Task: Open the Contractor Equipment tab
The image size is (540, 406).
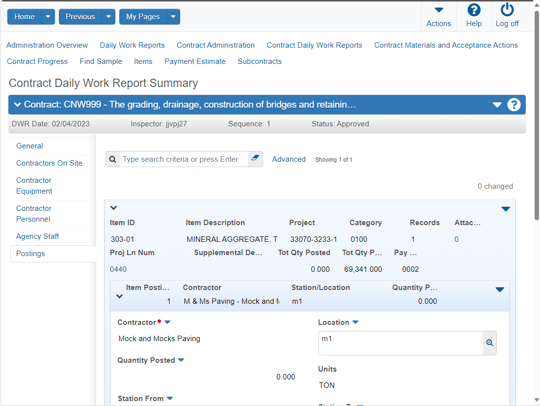Action: click(x=34, y=186)
